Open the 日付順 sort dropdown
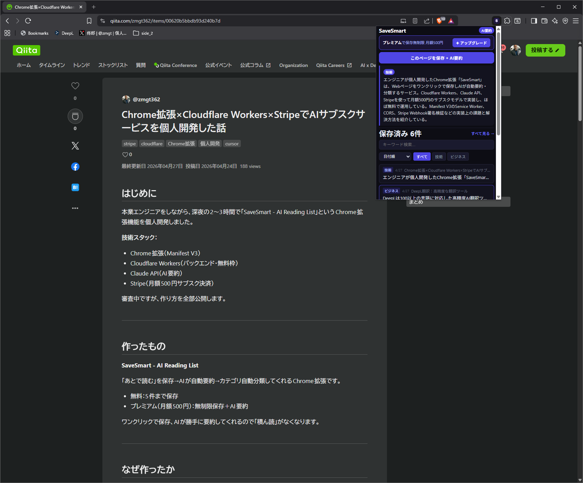 click(395, 156)
